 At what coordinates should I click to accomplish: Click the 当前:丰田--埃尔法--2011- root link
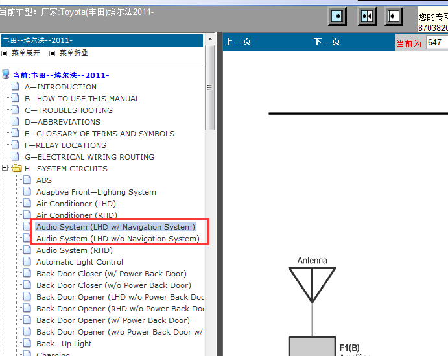point(61,75)
